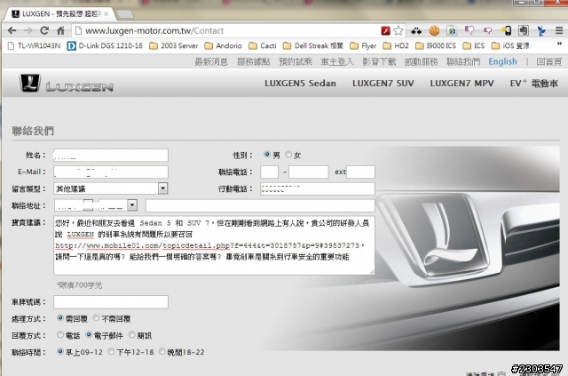Click 影音下載 link
The width and height of the screenshot is (568, 376).
point(379,61)
